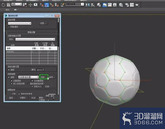Click the Use Pivot Point Center icon
The image size is (165, 129).
(x=25, y=5)
